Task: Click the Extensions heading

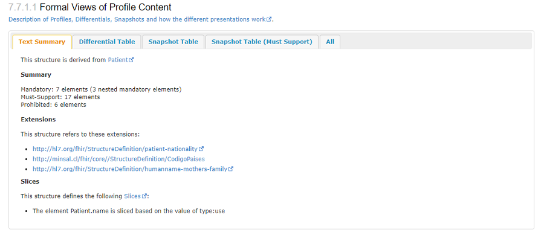Action: click(x=38, y=119)
